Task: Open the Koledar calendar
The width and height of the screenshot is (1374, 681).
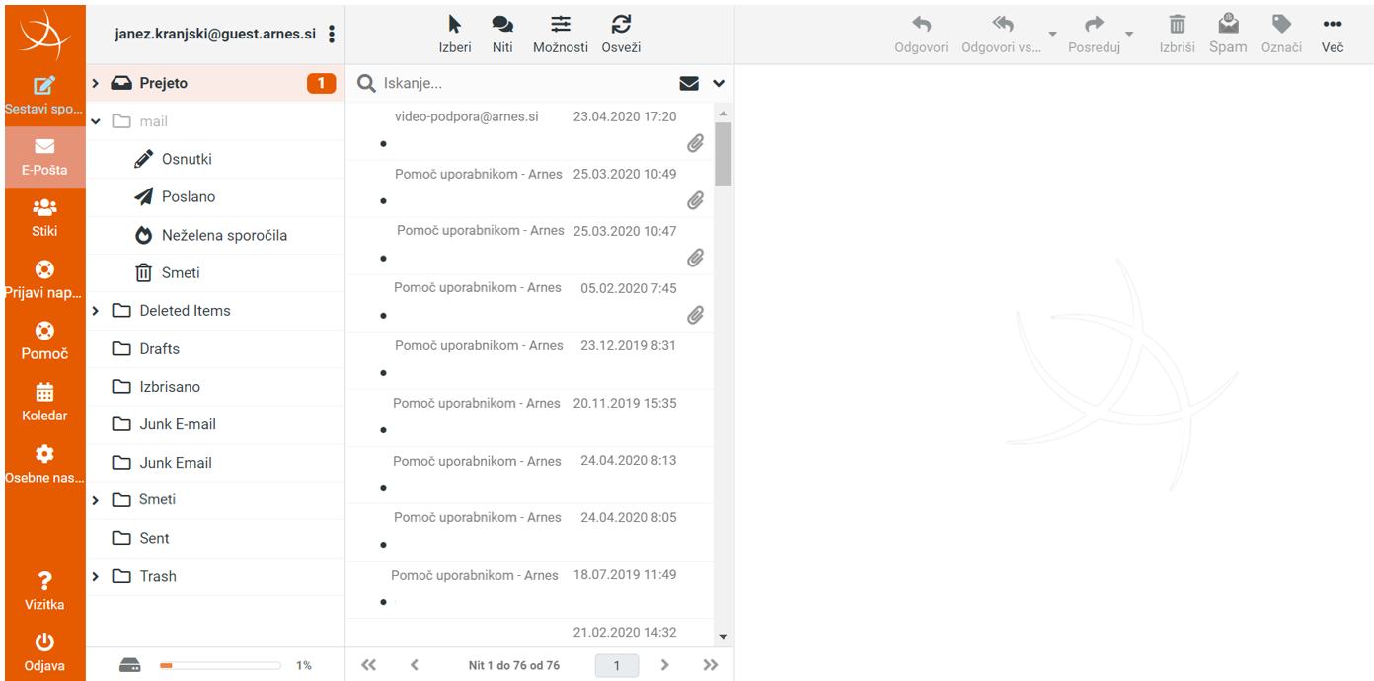Action: (x=43, y=402)
